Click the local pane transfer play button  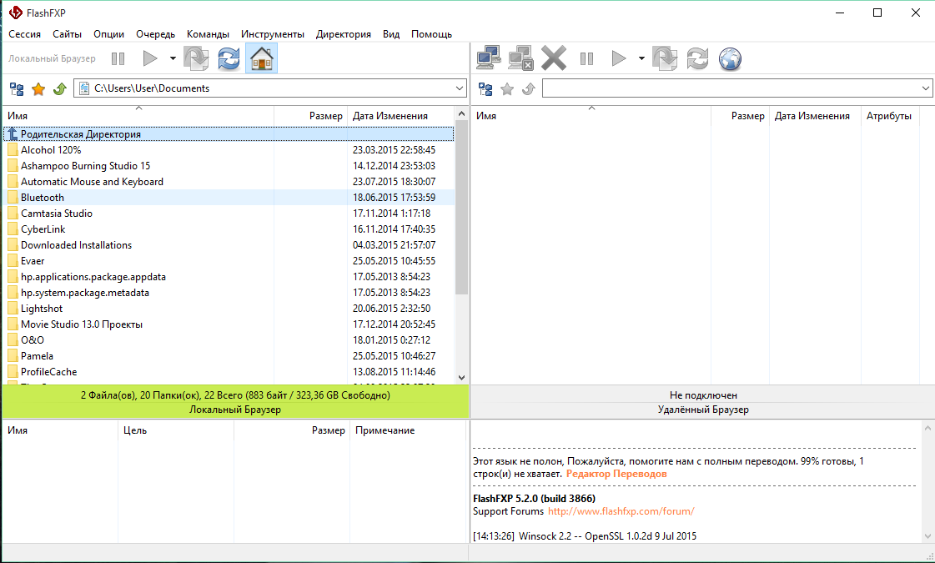pyautogui.click(x=149, y=58)
